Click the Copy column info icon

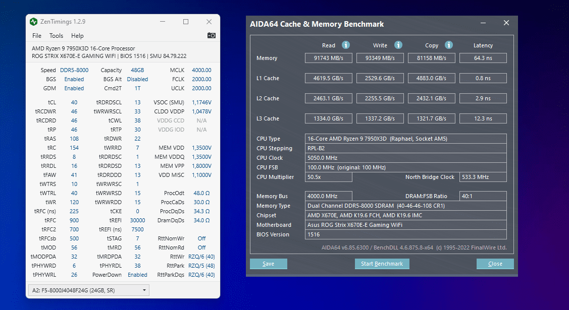449,45
